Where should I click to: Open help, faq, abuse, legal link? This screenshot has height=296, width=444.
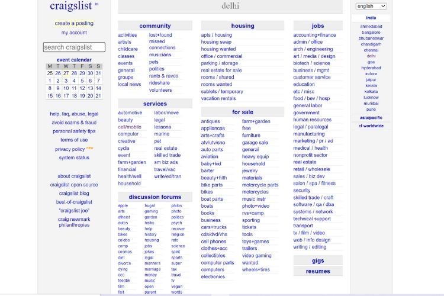click(x=74, y=114)
